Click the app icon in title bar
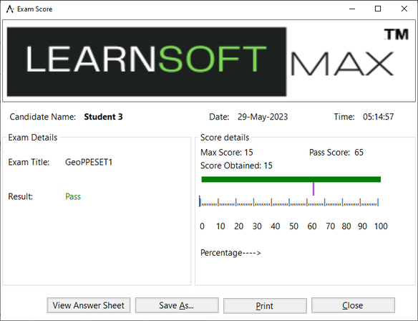 pyautogui.click(x=10, y=9)
